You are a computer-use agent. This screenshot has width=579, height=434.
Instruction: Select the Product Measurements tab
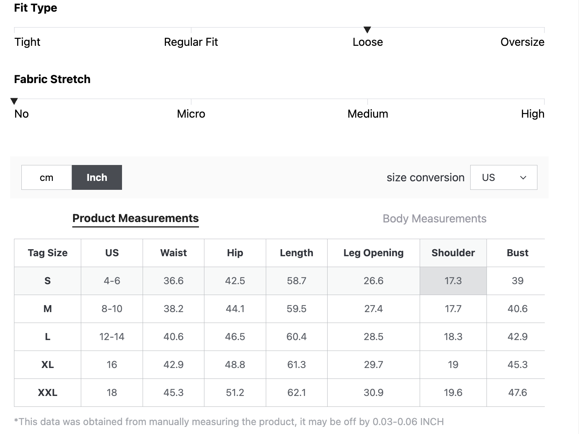click(136, 218)
